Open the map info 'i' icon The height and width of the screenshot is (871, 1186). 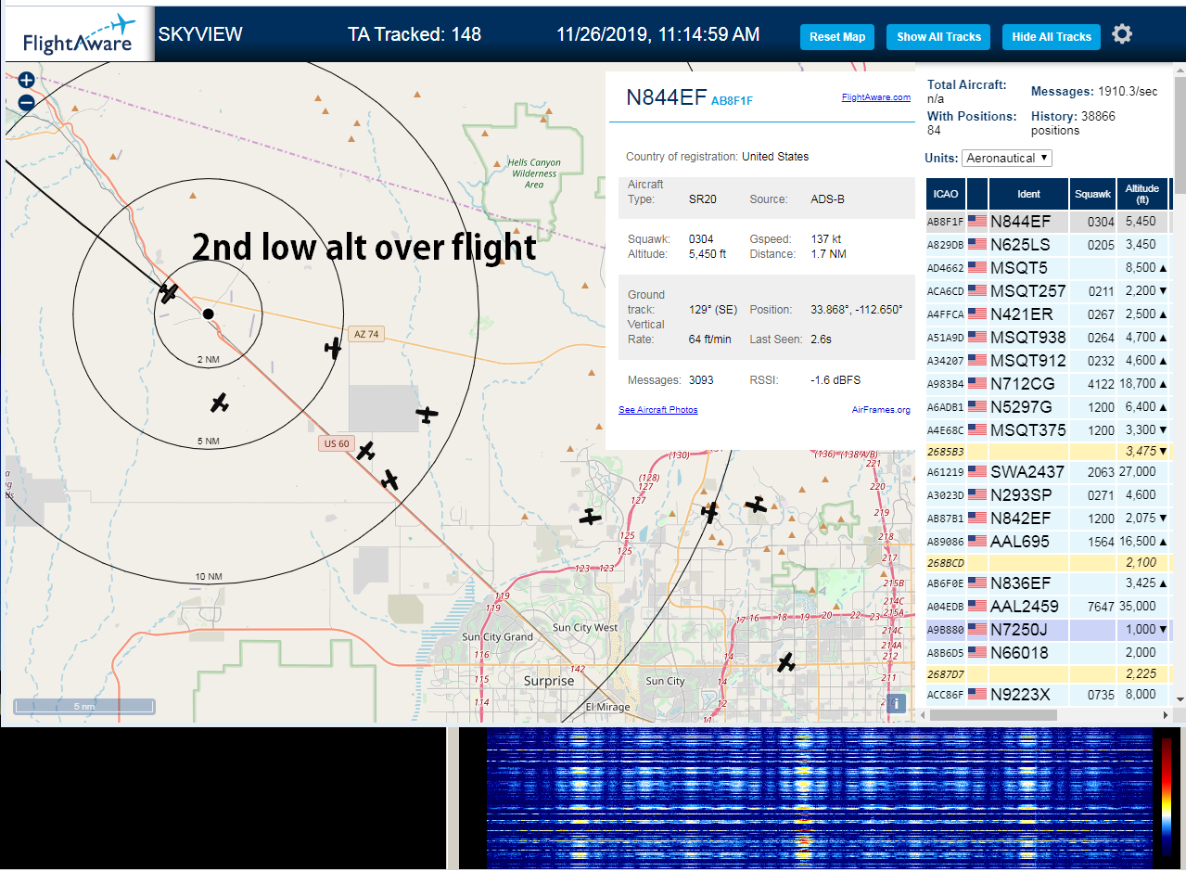pos(895,703)
